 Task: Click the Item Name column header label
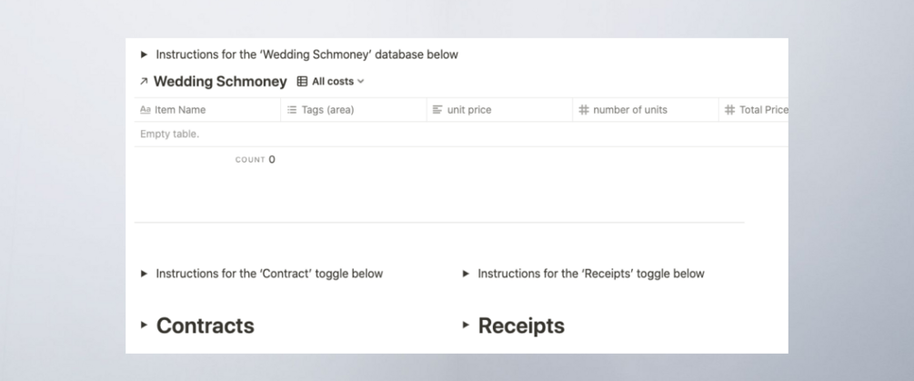click(180, 110)
